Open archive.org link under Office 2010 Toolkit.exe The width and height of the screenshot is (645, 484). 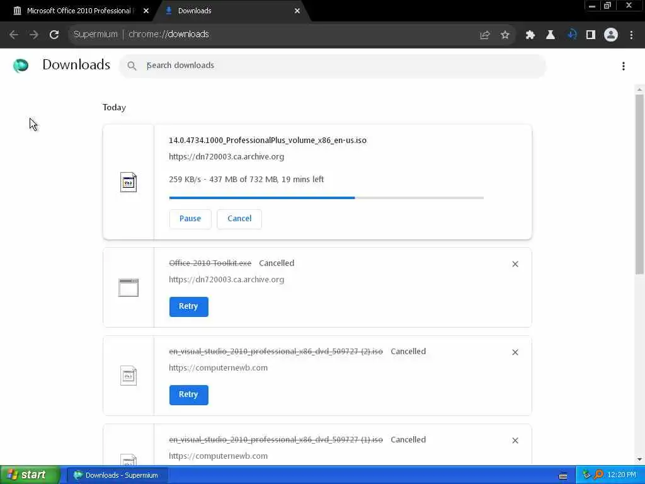pyautogui.click(x=226, y=280)
